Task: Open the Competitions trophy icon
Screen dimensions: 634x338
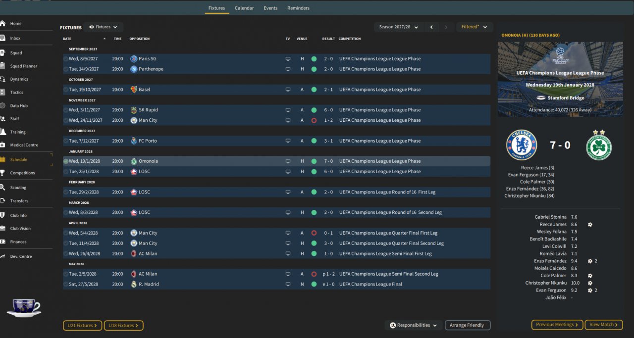Action: pos(2,173)
